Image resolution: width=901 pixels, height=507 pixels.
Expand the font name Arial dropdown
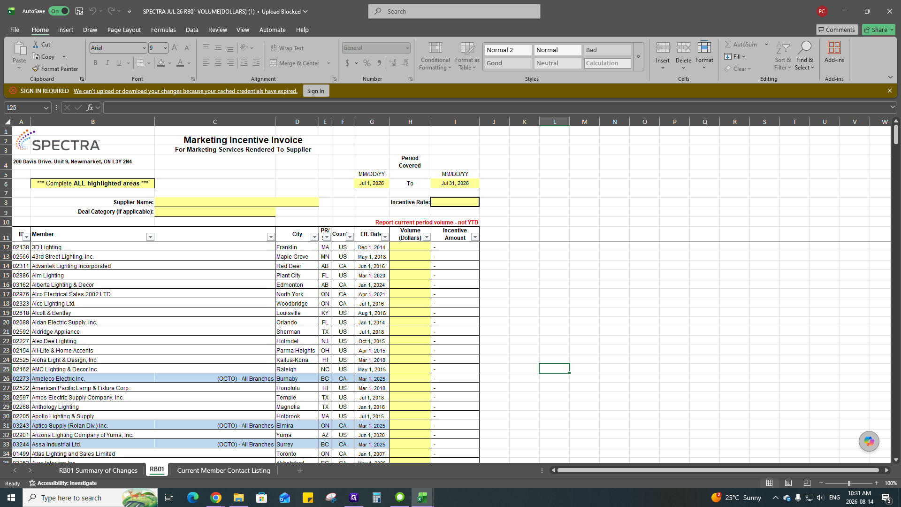pos(144,48)
